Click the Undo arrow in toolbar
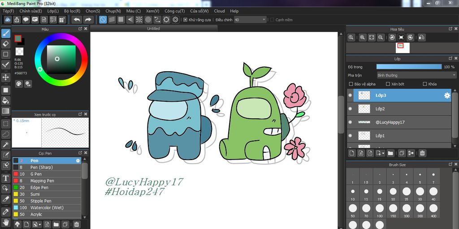Screen dimensions: 459x229 pyautogui.click(x=77, y=20)
